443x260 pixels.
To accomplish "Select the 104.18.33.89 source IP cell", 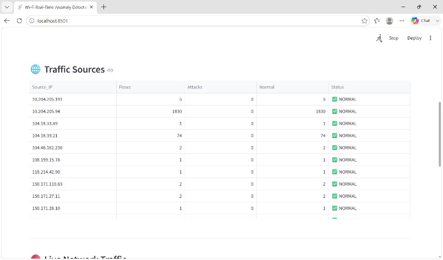I will pos(73,124).
